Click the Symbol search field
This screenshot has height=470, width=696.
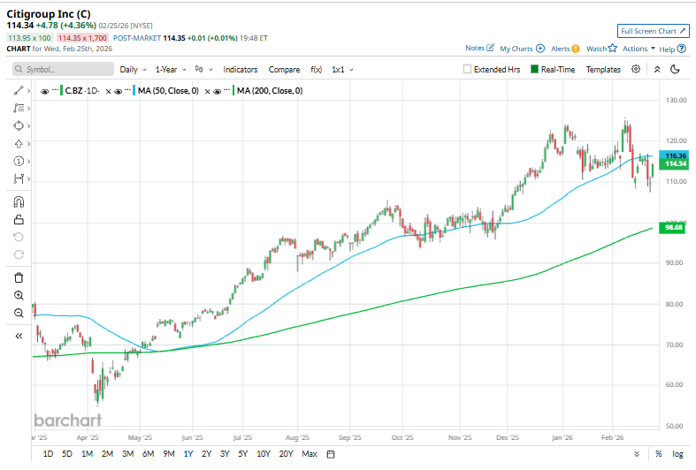coord(62,69)
